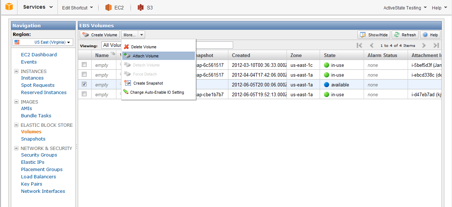
Task: Open the Services dropdown menu
Action: click(38, 7)
